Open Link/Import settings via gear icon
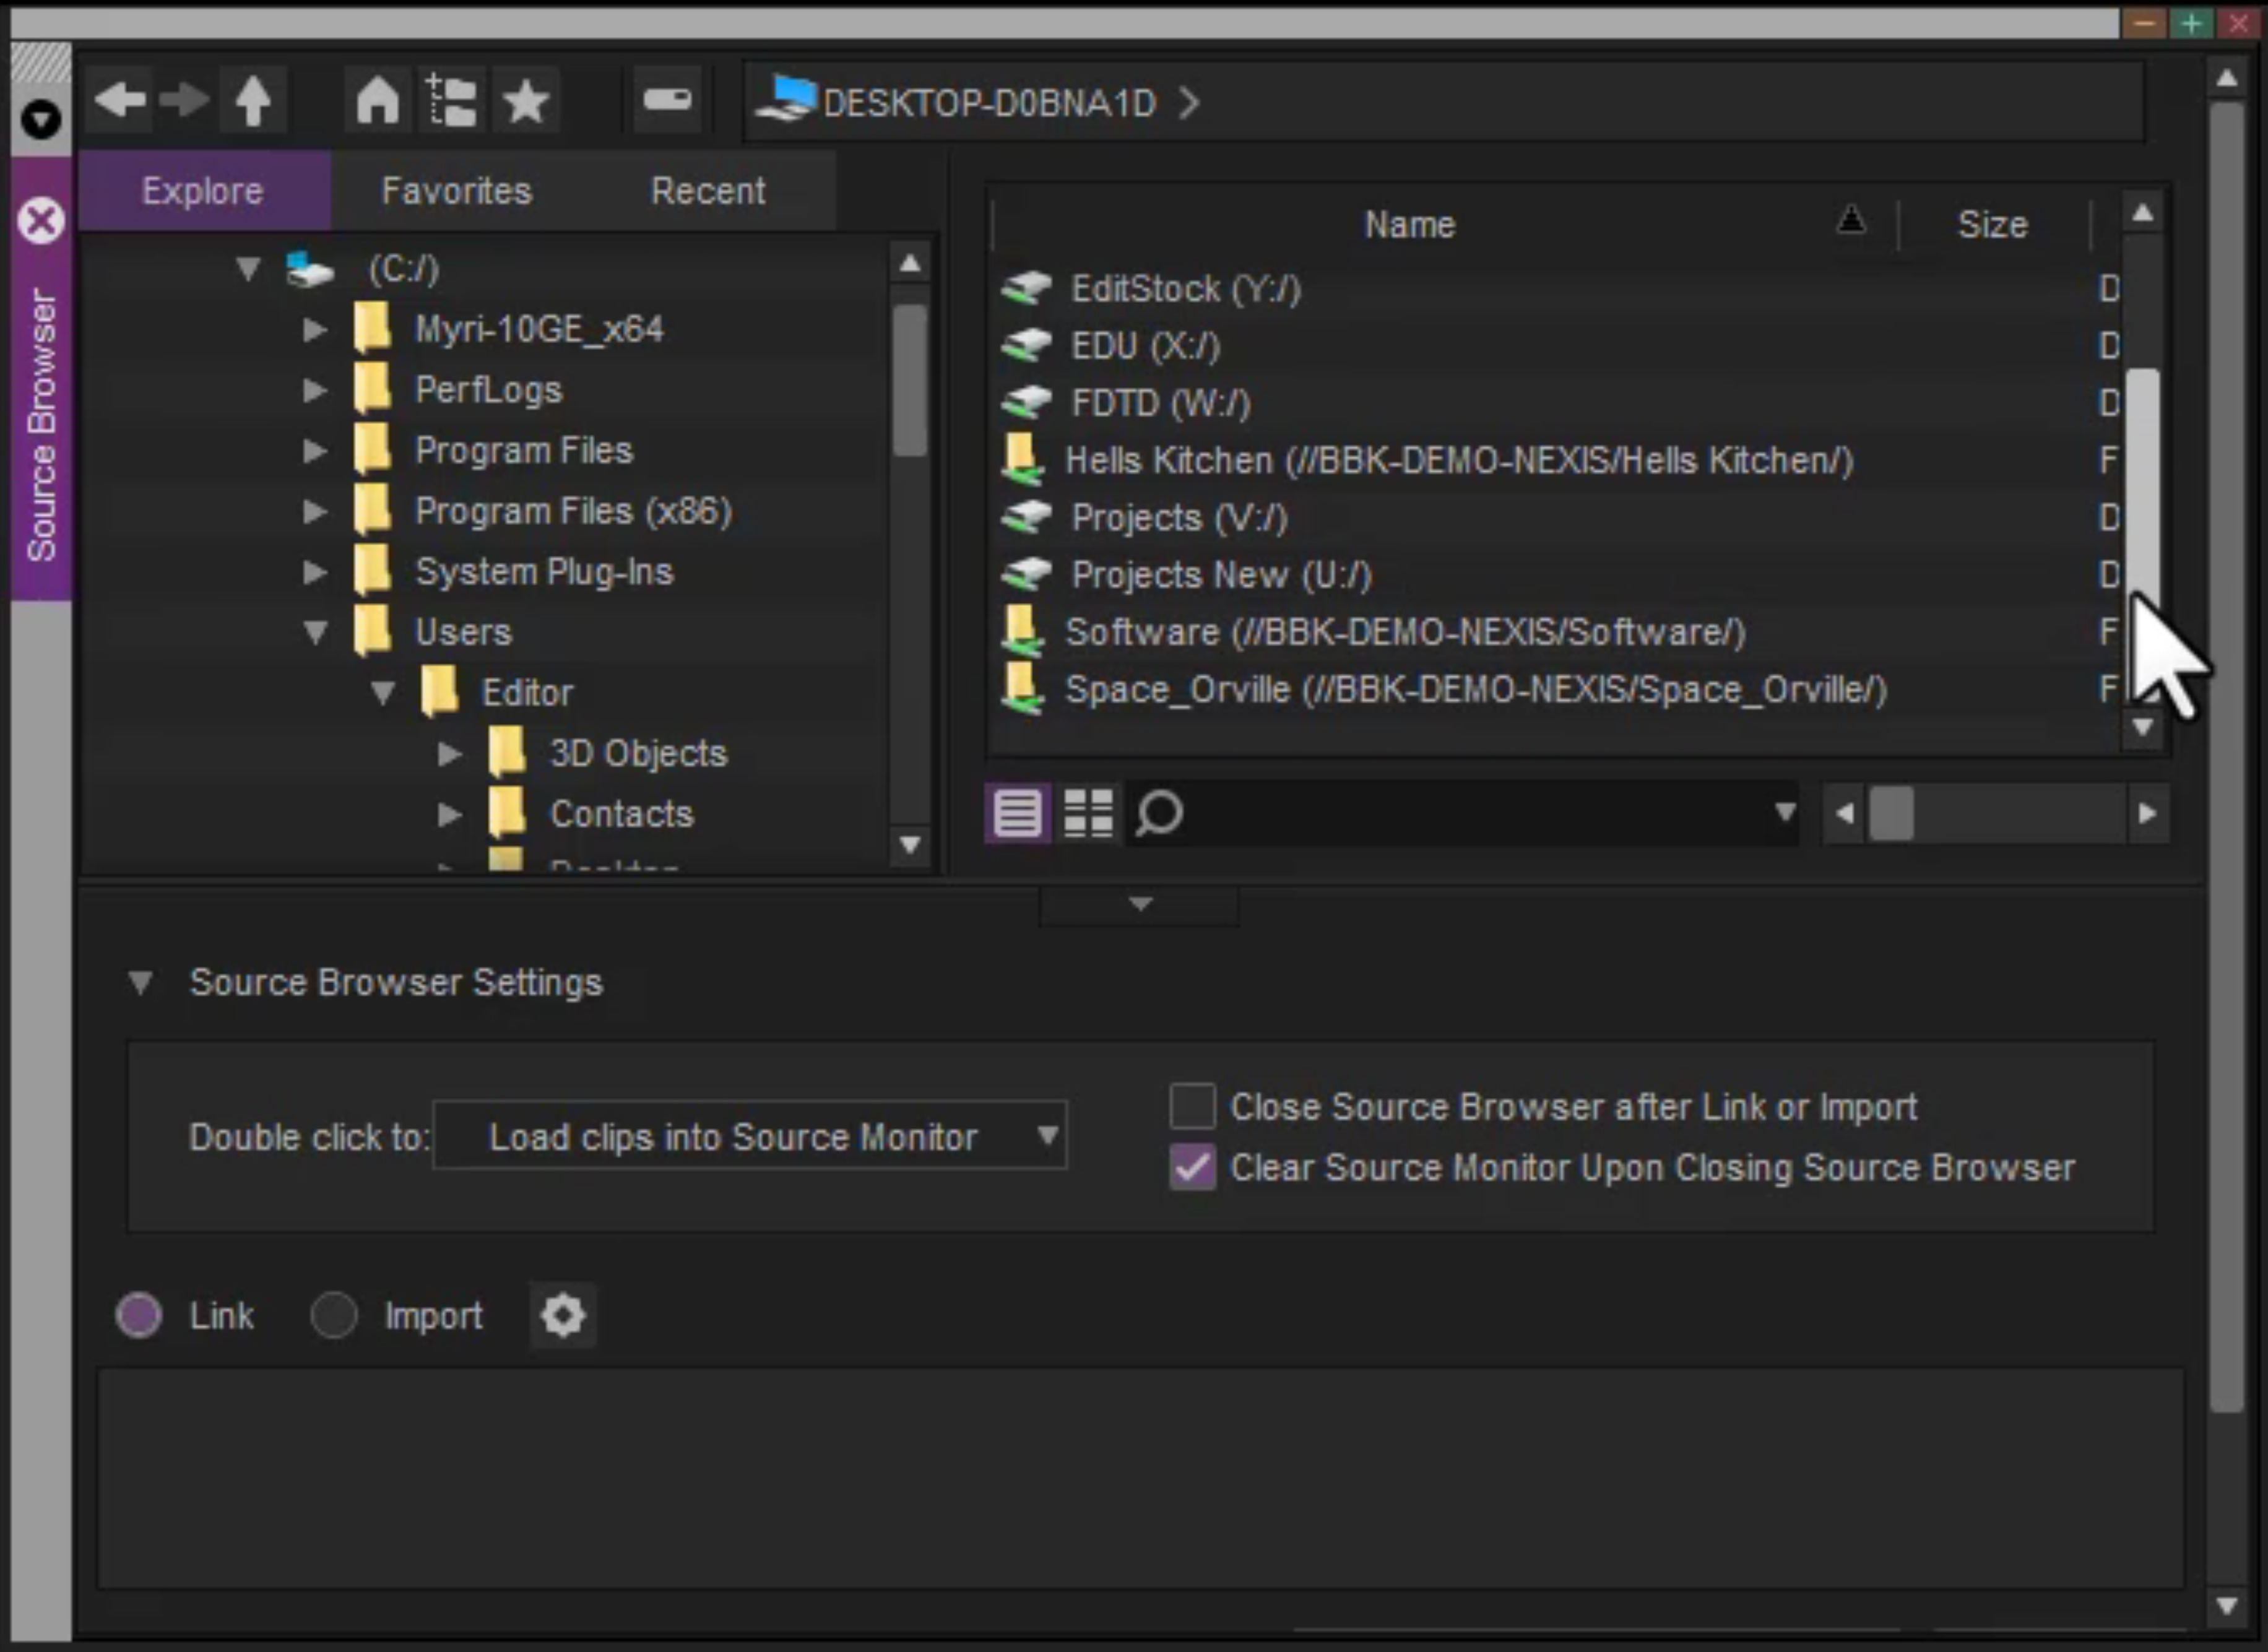Screen dimensions: 2268x1652 [x=563, y=1315]
